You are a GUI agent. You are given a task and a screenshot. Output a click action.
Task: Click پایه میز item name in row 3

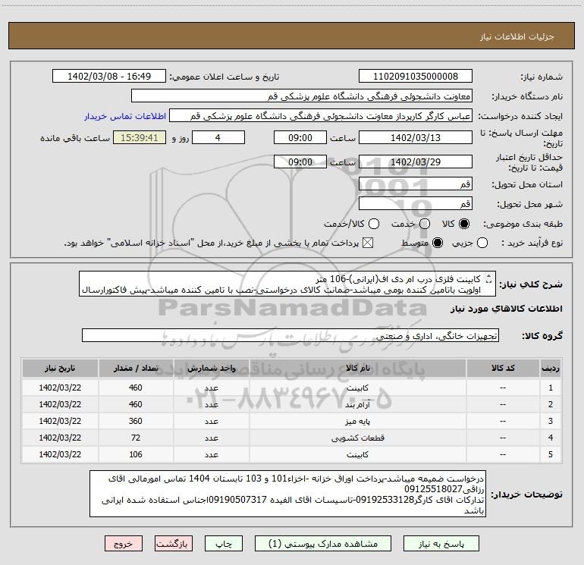tap(357, 421)
